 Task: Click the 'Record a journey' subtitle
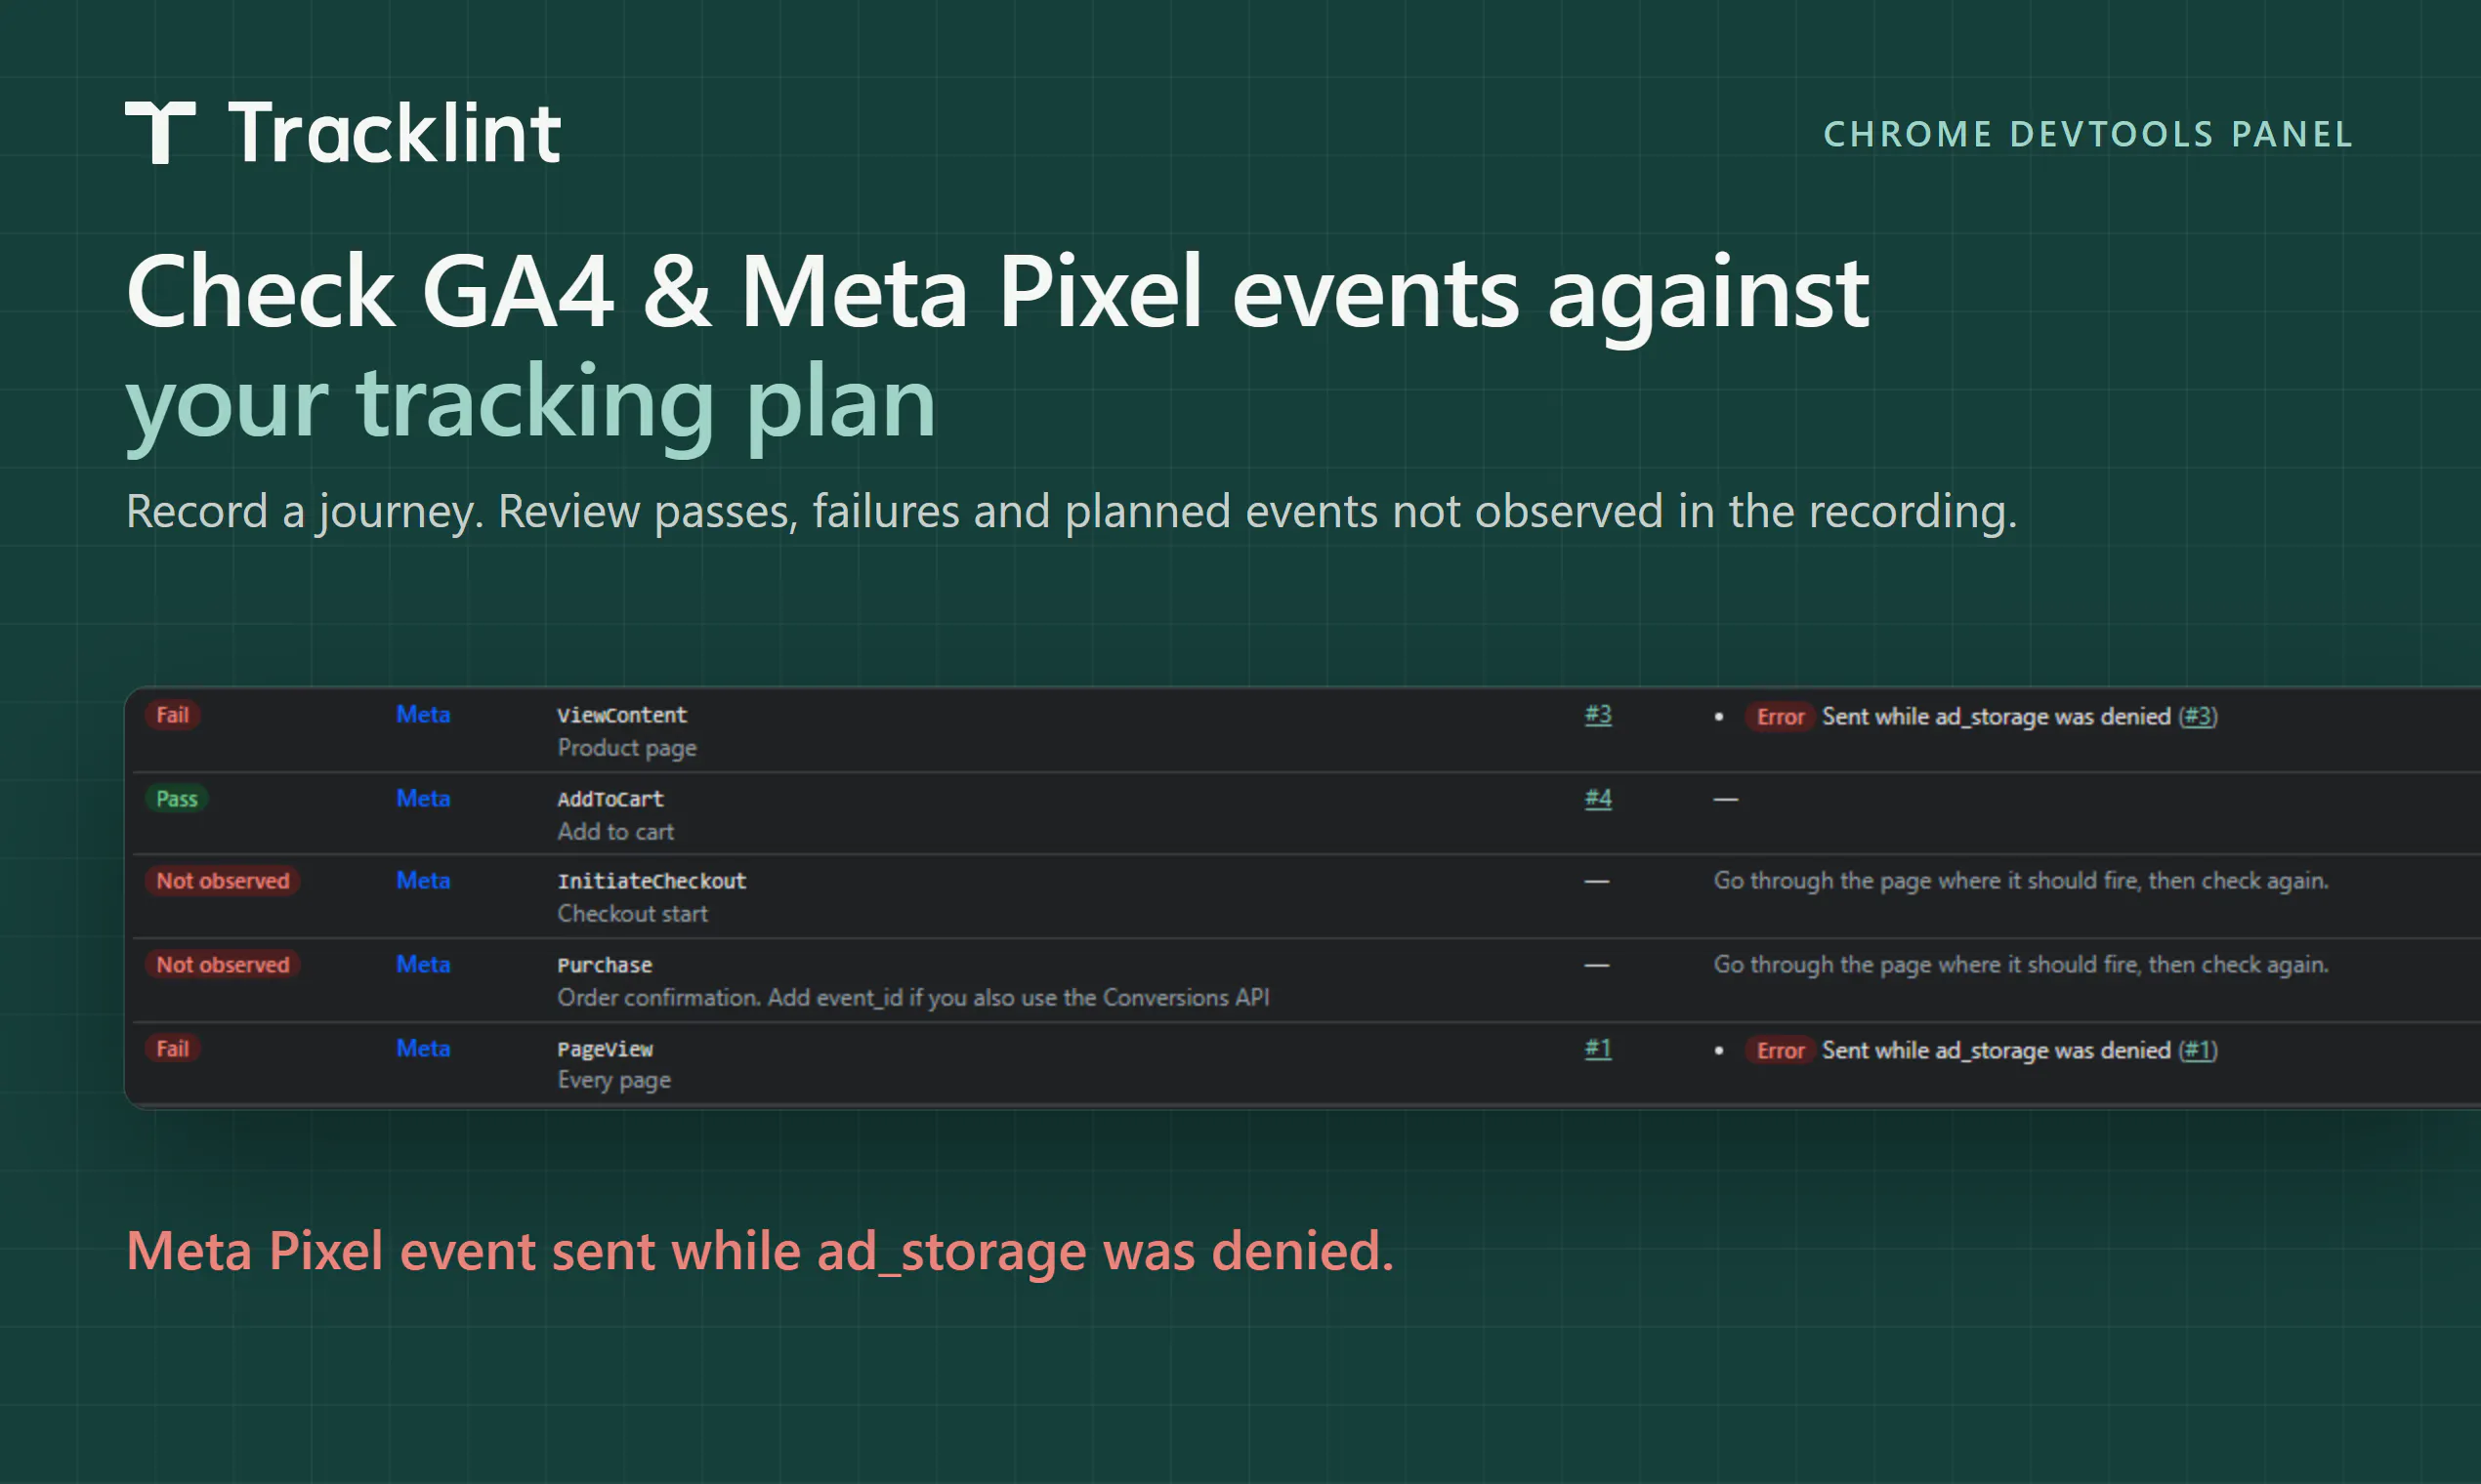coord(1071,513)
